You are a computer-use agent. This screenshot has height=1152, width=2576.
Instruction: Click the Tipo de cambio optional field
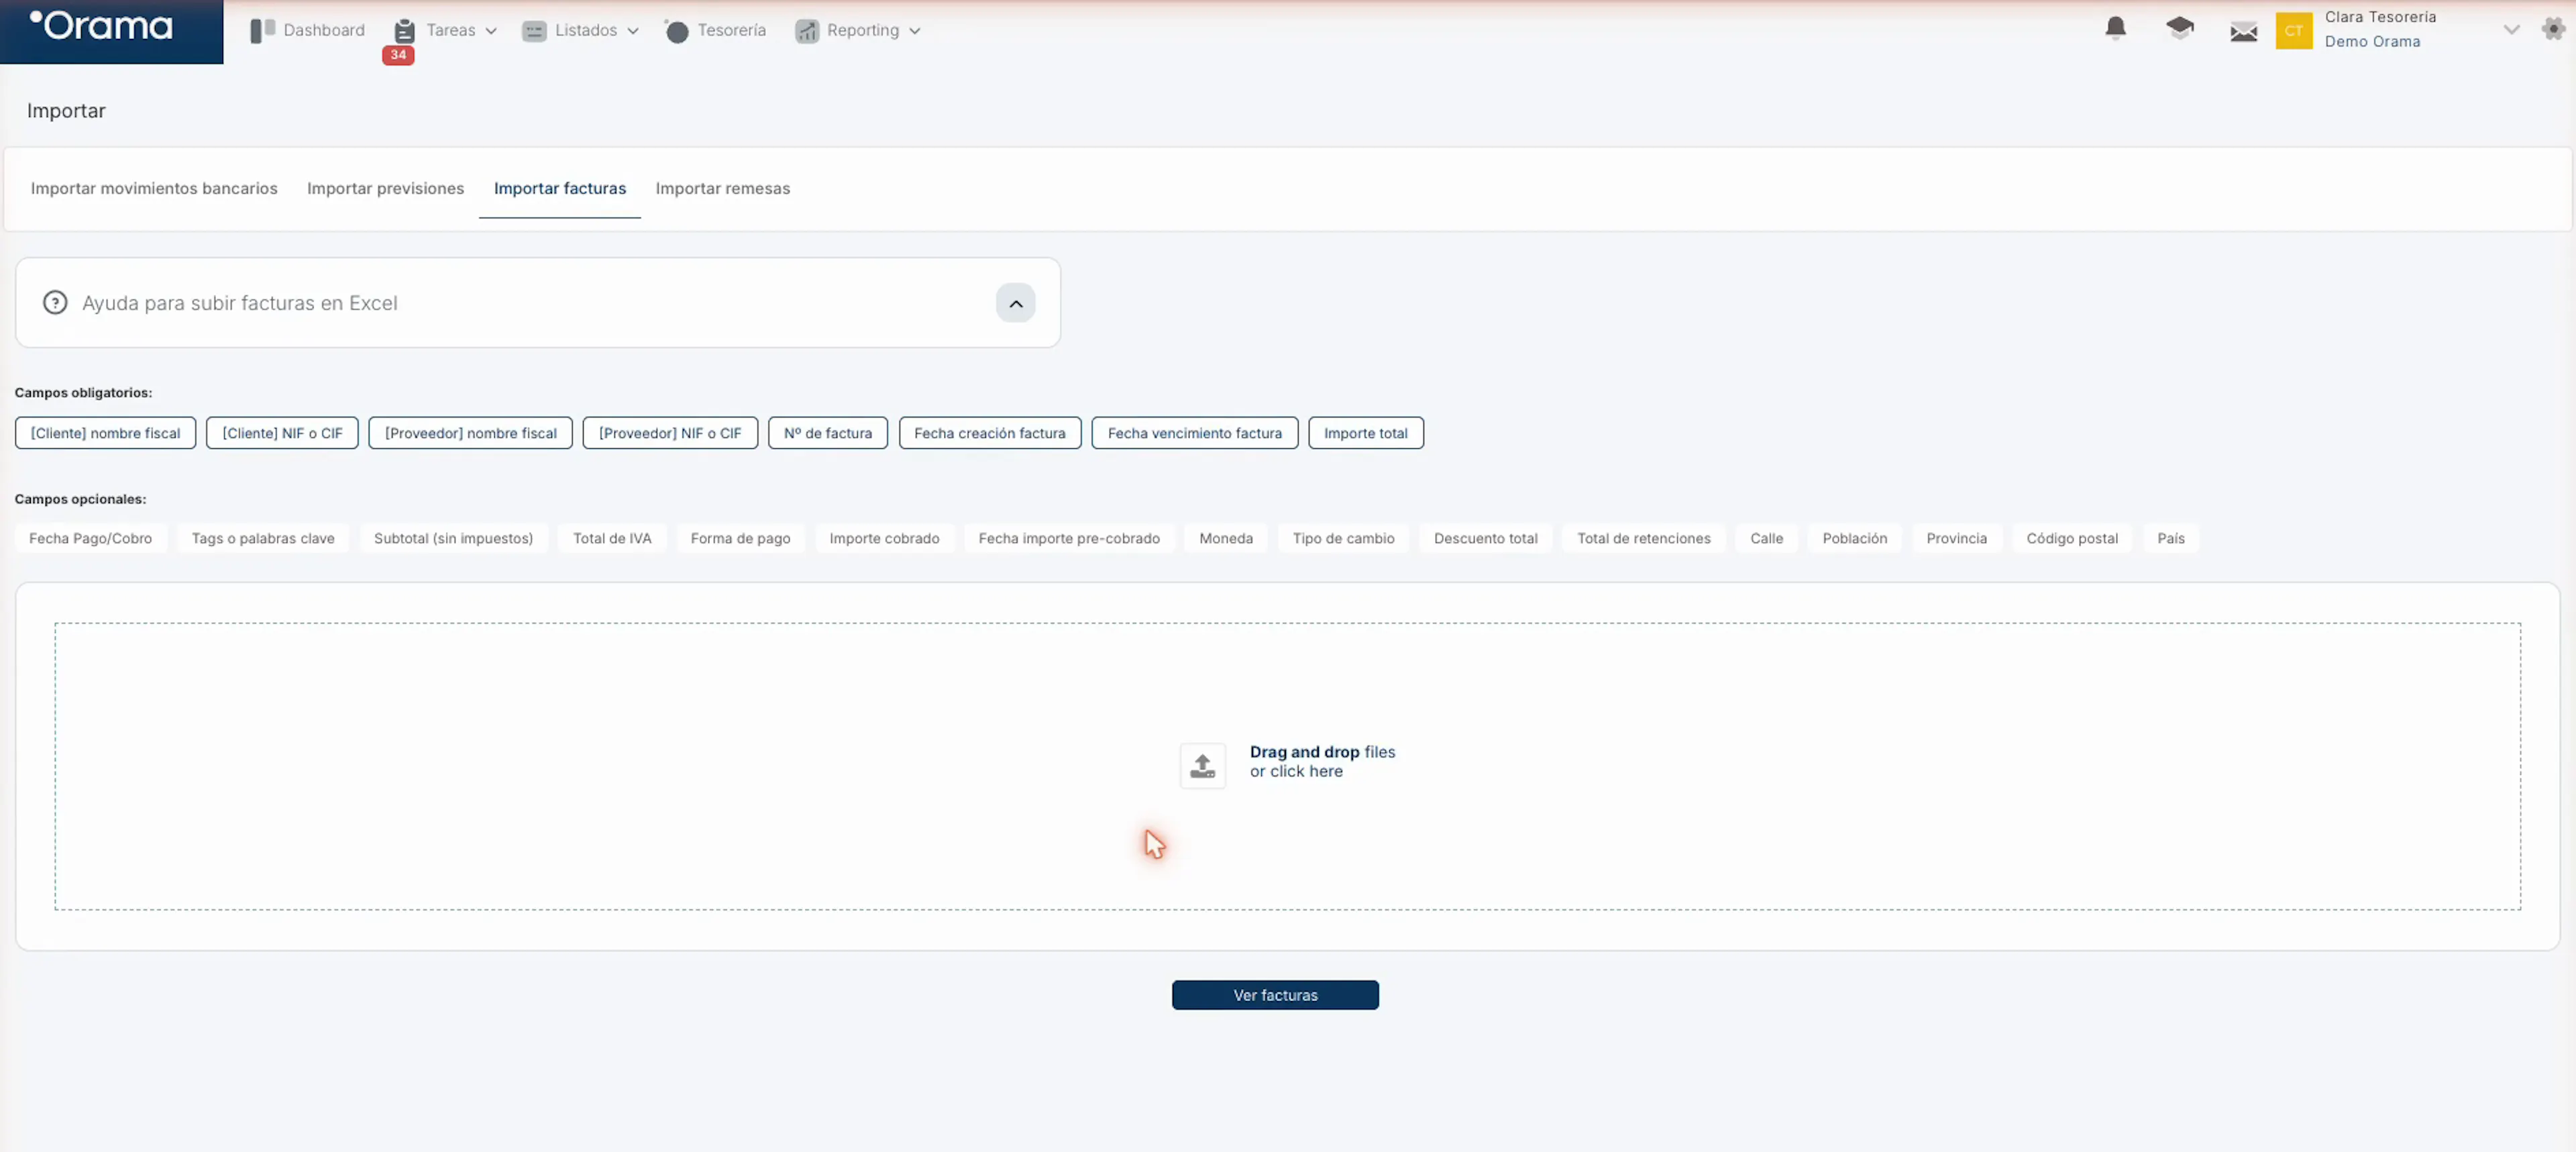click(1343, 538)
